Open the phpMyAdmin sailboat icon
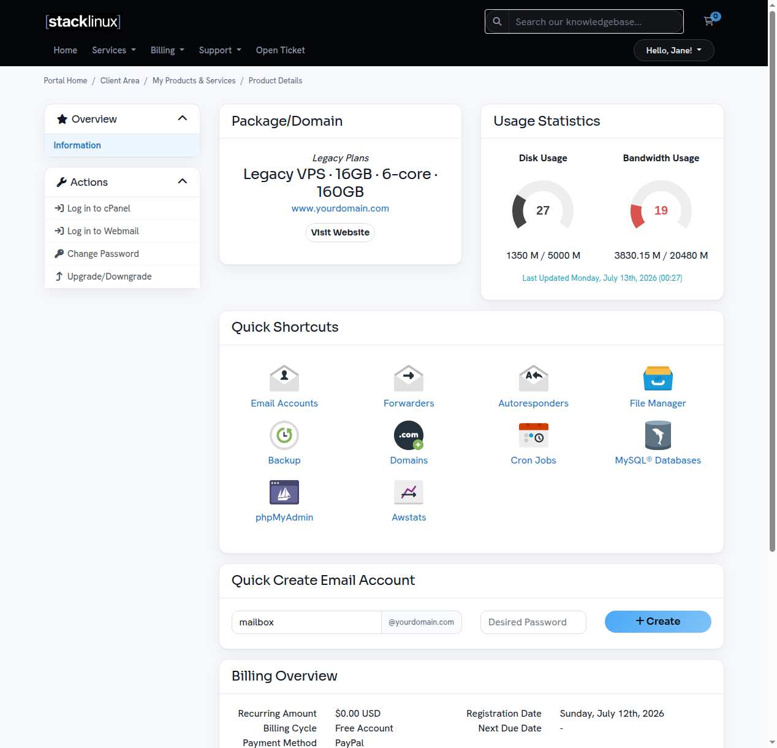The width and height of the screenshot is (777, 748). pos(284,492)
